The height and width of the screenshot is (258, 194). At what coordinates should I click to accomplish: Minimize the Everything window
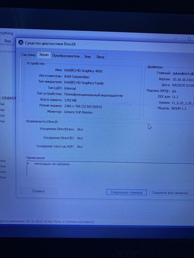176,38
